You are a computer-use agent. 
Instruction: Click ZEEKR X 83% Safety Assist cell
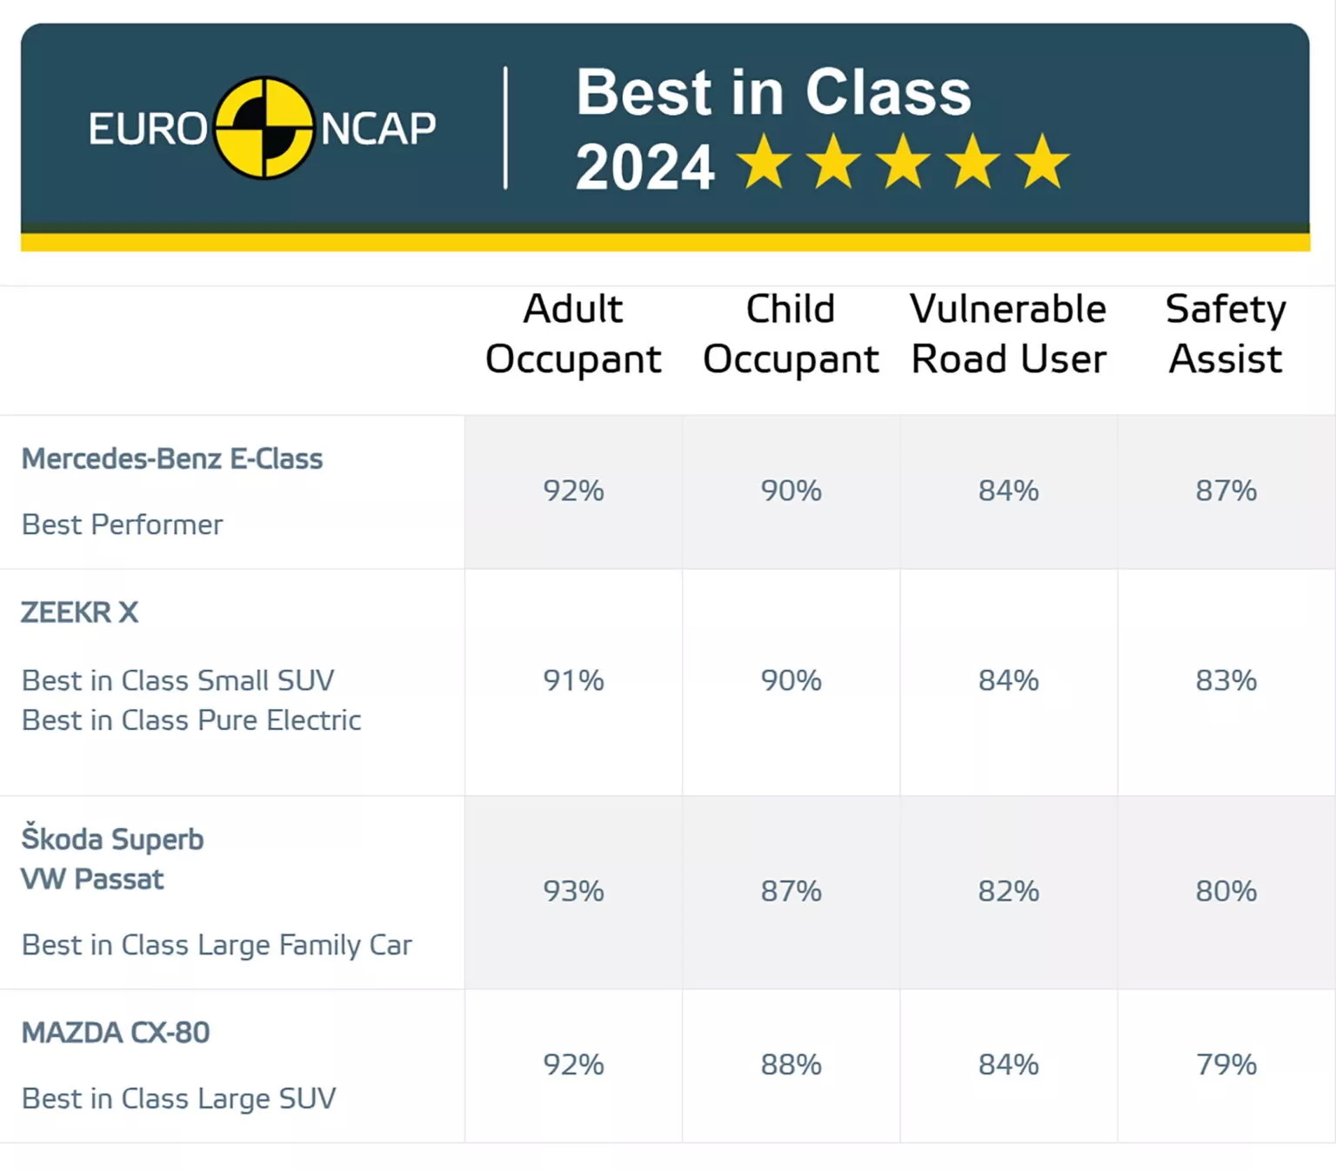click(x=1226, y=680)
